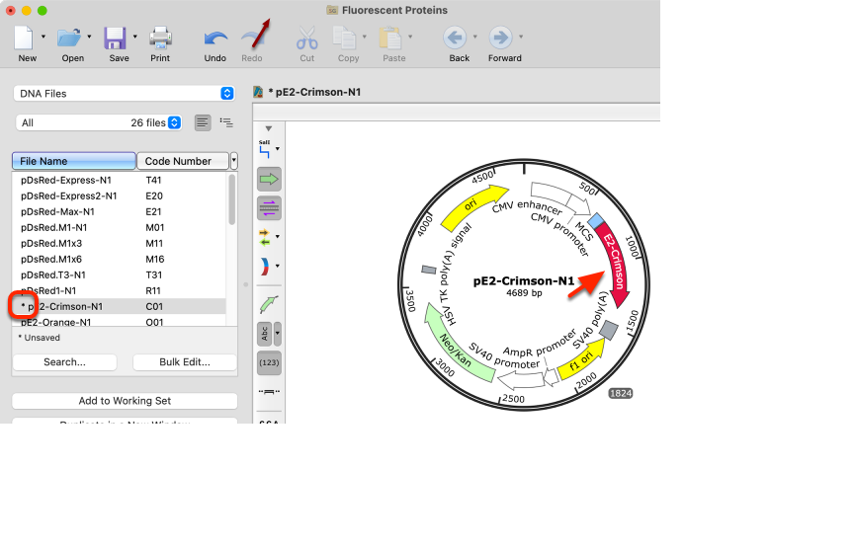Click the Bulk Edit... button
This screenshot has width=855, height=548.
click(x=185, y=362)
